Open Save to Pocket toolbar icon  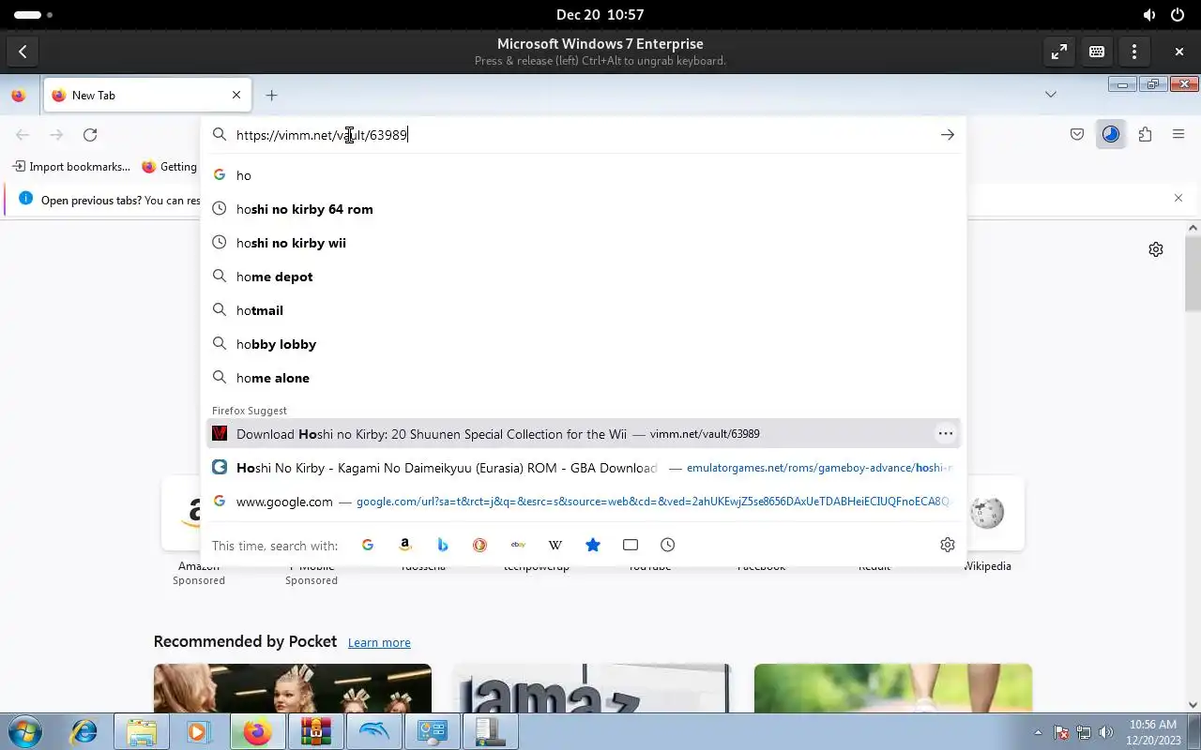tap(1077, 135)
